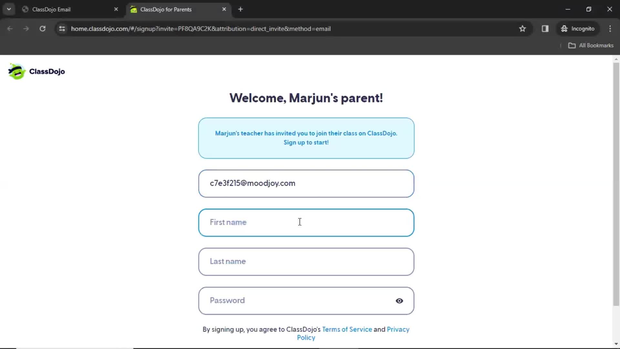Image resolution: width=620 pixels, height=349 pixels.
Task: Click the Last name field
Action: click(x=306, y=262)
